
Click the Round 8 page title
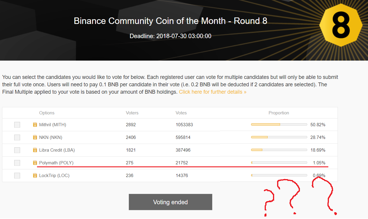tap(171, 21)
